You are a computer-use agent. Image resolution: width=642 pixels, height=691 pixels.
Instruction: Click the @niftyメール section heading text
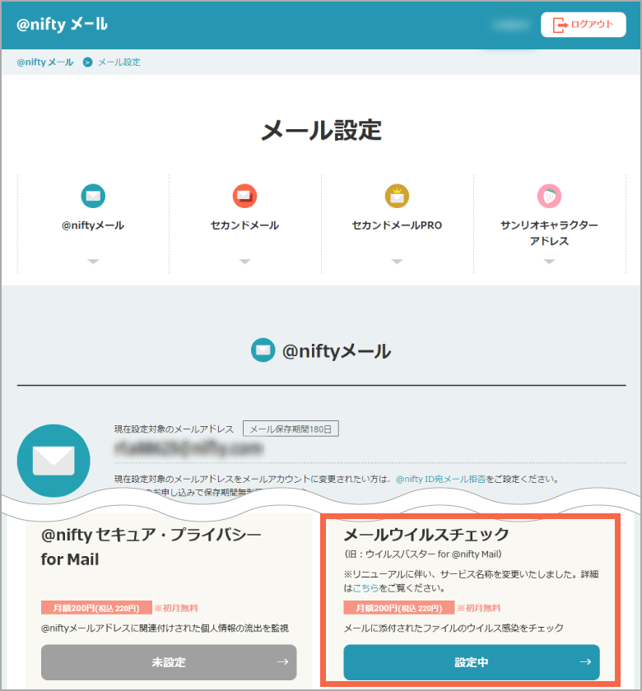(x=337, y=350)
